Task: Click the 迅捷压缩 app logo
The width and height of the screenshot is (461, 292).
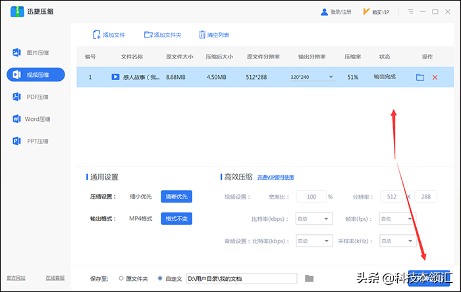Action: tap(17, 11)
